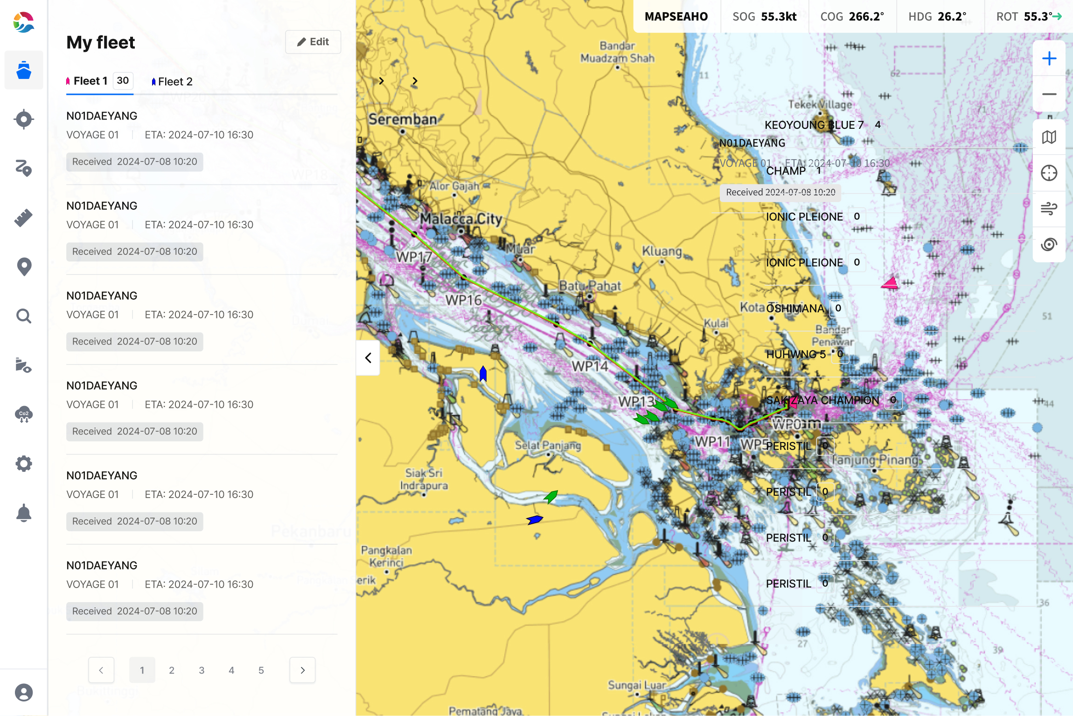Click the crosshair recenter map icon
The height and width of the screenshot is (716, 1073).
1049,173
